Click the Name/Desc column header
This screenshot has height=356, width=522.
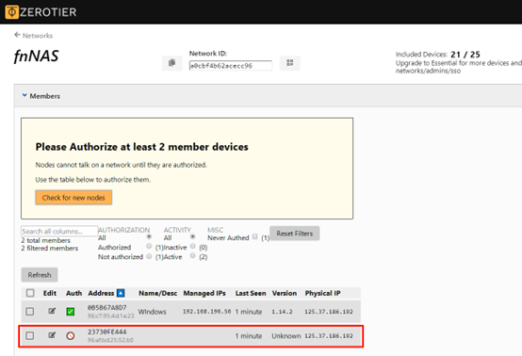click(x=157, y=293)
